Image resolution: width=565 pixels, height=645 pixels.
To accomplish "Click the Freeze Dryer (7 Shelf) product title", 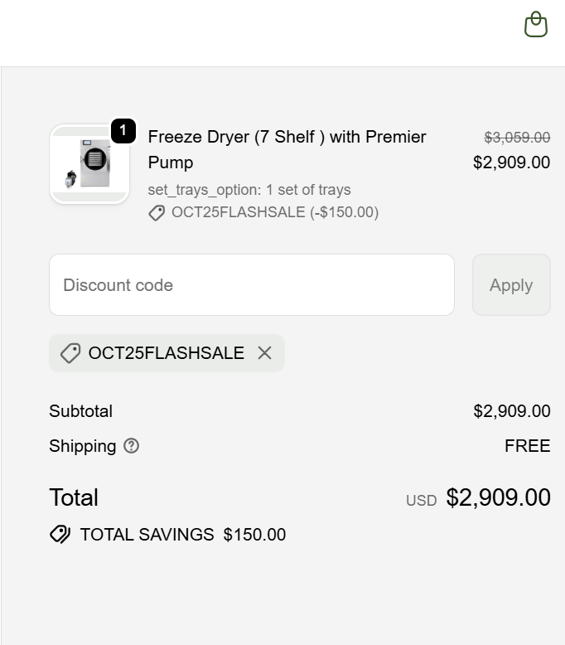I will [287, 149].
